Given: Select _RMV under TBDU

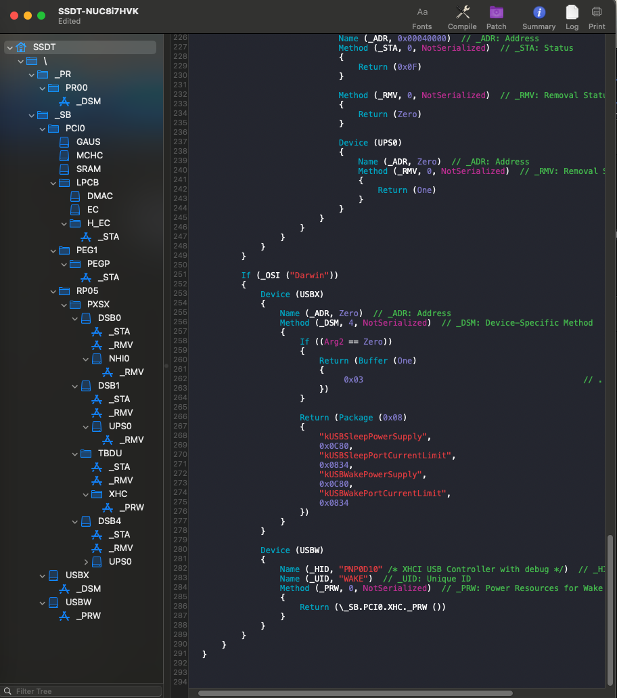Looking at the screenshot, I should (x=120, y=480).
